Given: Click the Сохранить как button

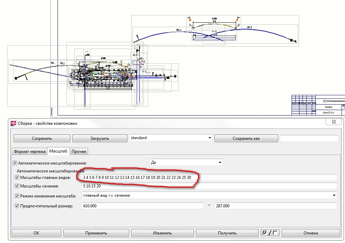Looking at the screenshot, I should 246,138.
